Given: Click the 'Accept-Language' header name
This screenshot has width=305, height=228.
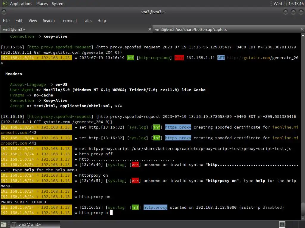Looking at the screenshot, I should tap(28, 84).
